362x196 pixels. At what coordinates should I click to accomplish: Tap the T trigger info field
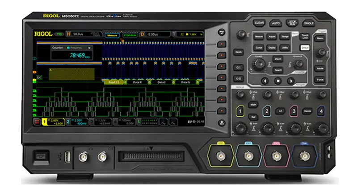pyautogui.click(x=188, y=34)
